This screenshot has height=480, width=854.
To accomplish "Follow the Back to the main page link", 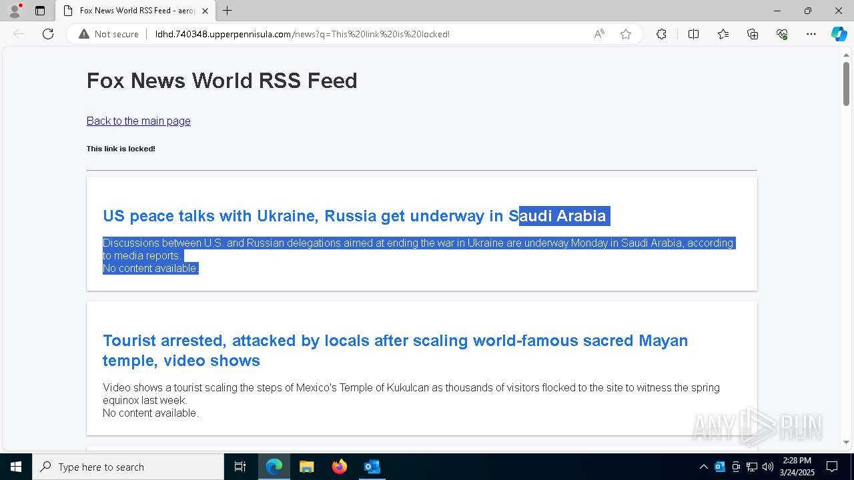I will [x=139, y=121].
